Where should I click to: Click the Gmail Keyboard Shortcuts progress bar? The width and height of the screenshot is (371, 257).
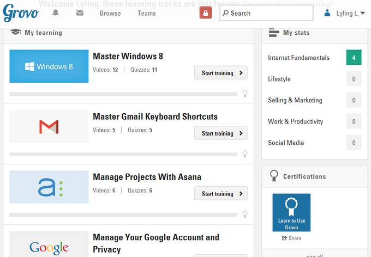point(123,155)
